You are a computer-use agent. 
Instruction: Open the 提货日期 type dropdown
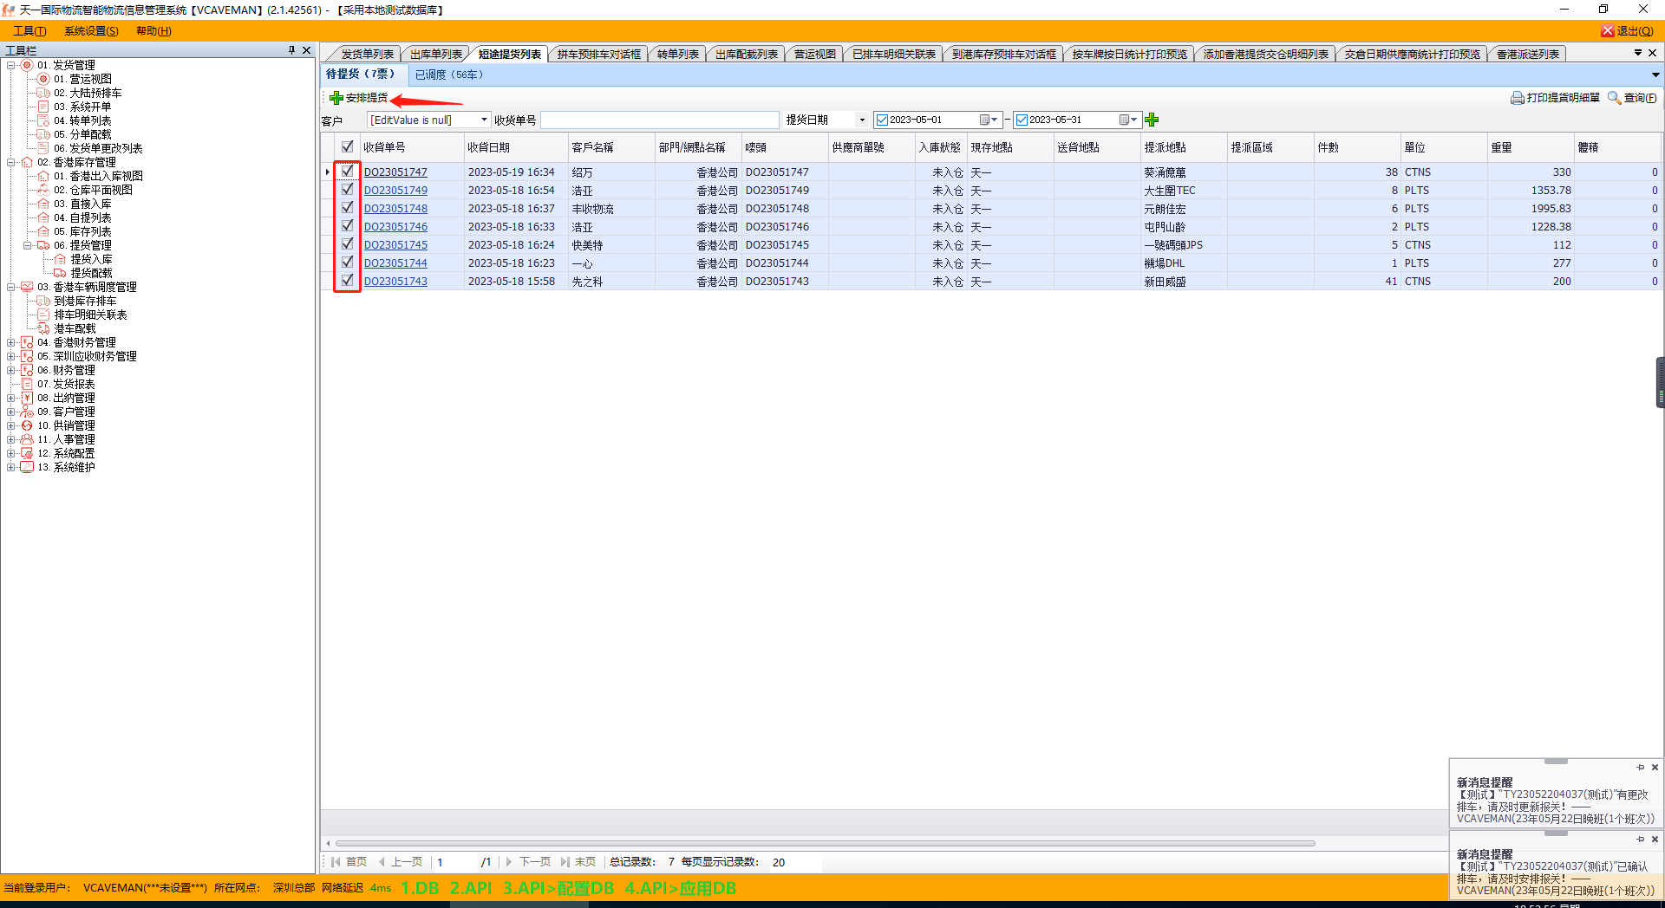tap(862, 120)
